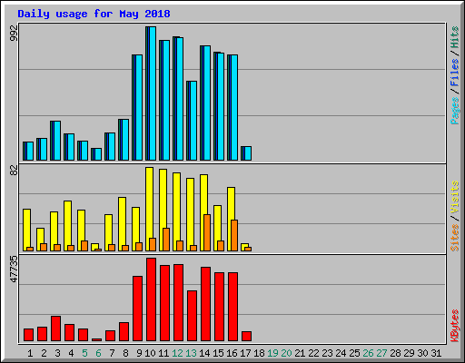Viewport: 465px width, 363px height.
Task: Select the cyan pages bar for day 10
Action: coord(153,93)
